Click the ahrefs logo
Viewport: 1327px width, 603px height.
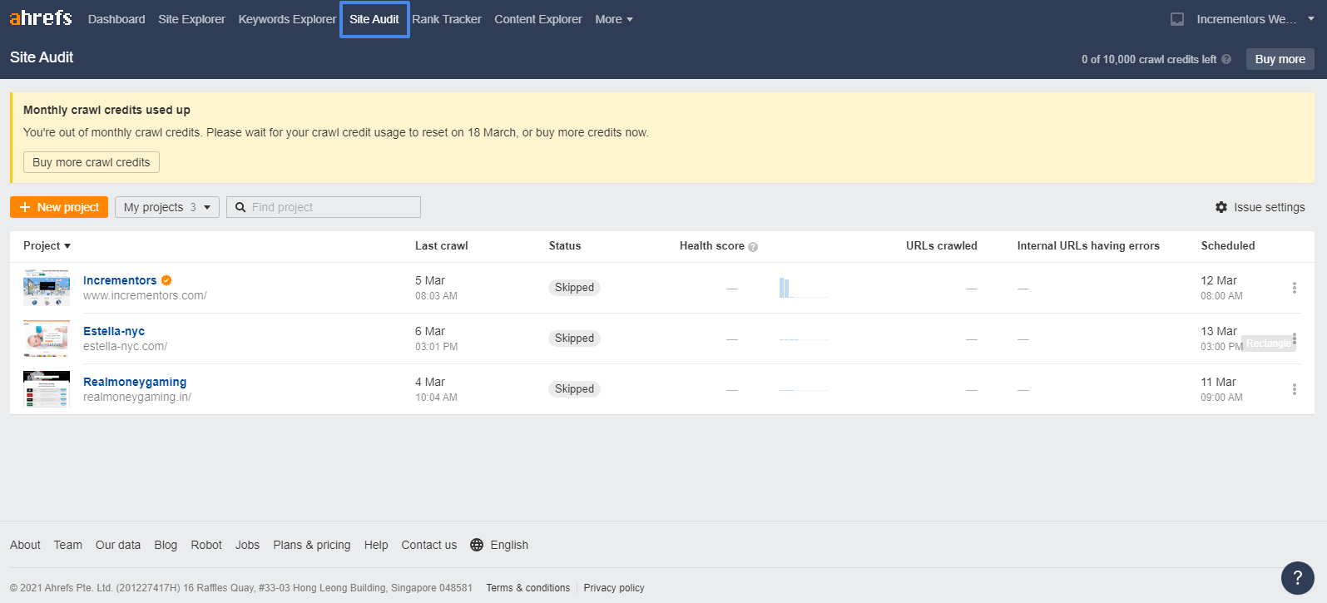(x=41, y=17)
